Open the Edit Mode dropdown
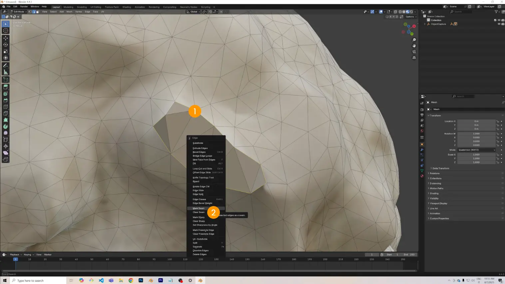The width and height of the screenshot is (505, 284). [18, 12]
